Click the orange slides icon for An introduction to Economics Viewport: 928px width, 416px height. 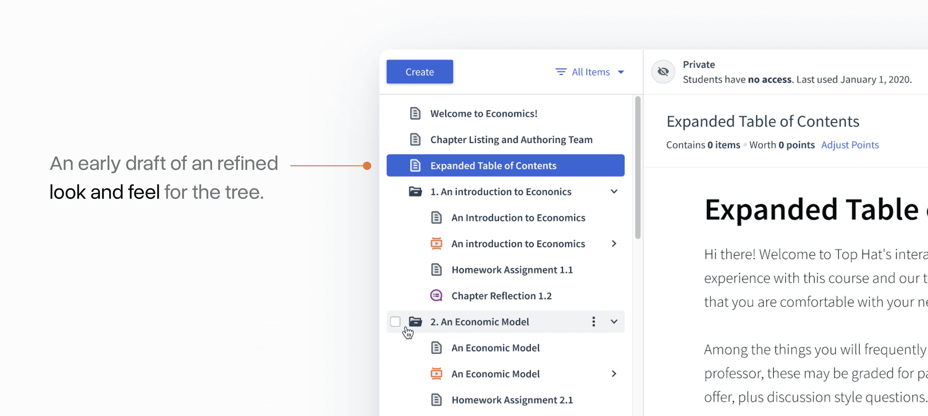[x=436, y=243]
